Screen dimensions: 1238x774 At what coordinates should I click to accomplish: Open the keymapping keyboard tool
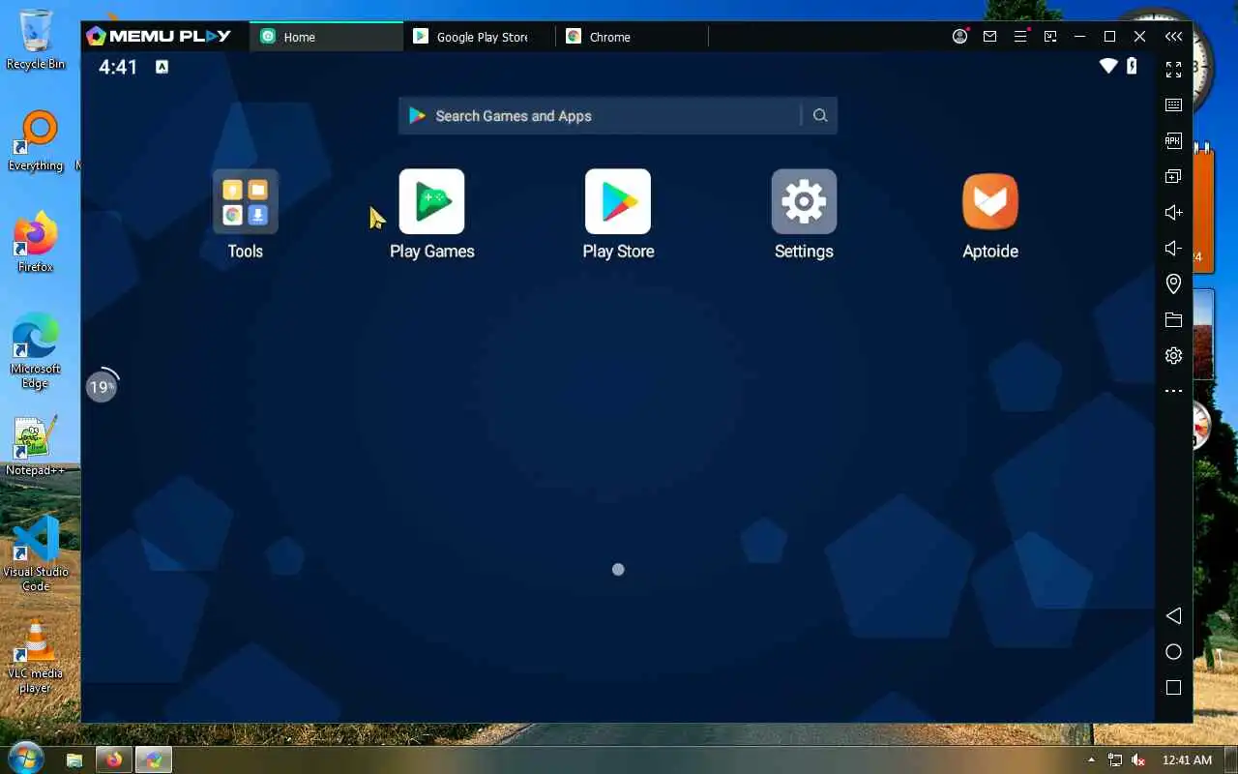coord(1173,104)
